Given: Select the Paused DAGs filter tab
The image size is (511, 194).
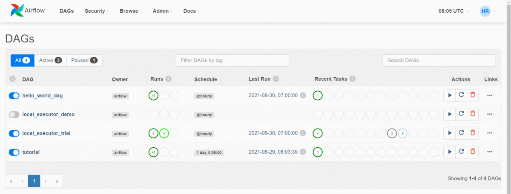Looking at the screenshot, I should click(x=84, y=60).
